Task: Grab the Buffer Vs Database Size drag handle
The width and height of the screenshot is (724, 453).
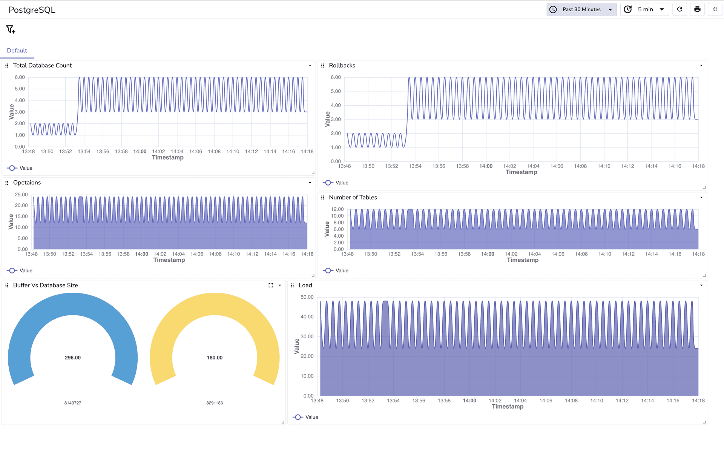Action: [x=7, y=286]
